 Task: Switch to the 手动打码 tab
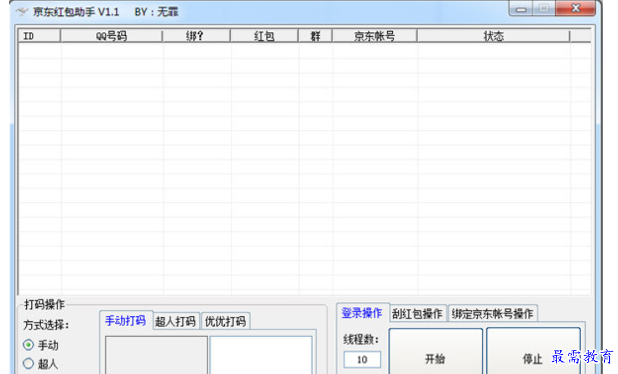[125, 321]
